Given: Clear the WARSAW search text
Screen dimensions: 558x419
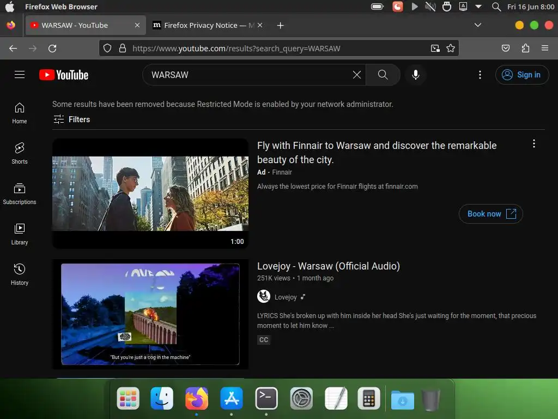Looking at the screenshot, I should coord(356,74).
